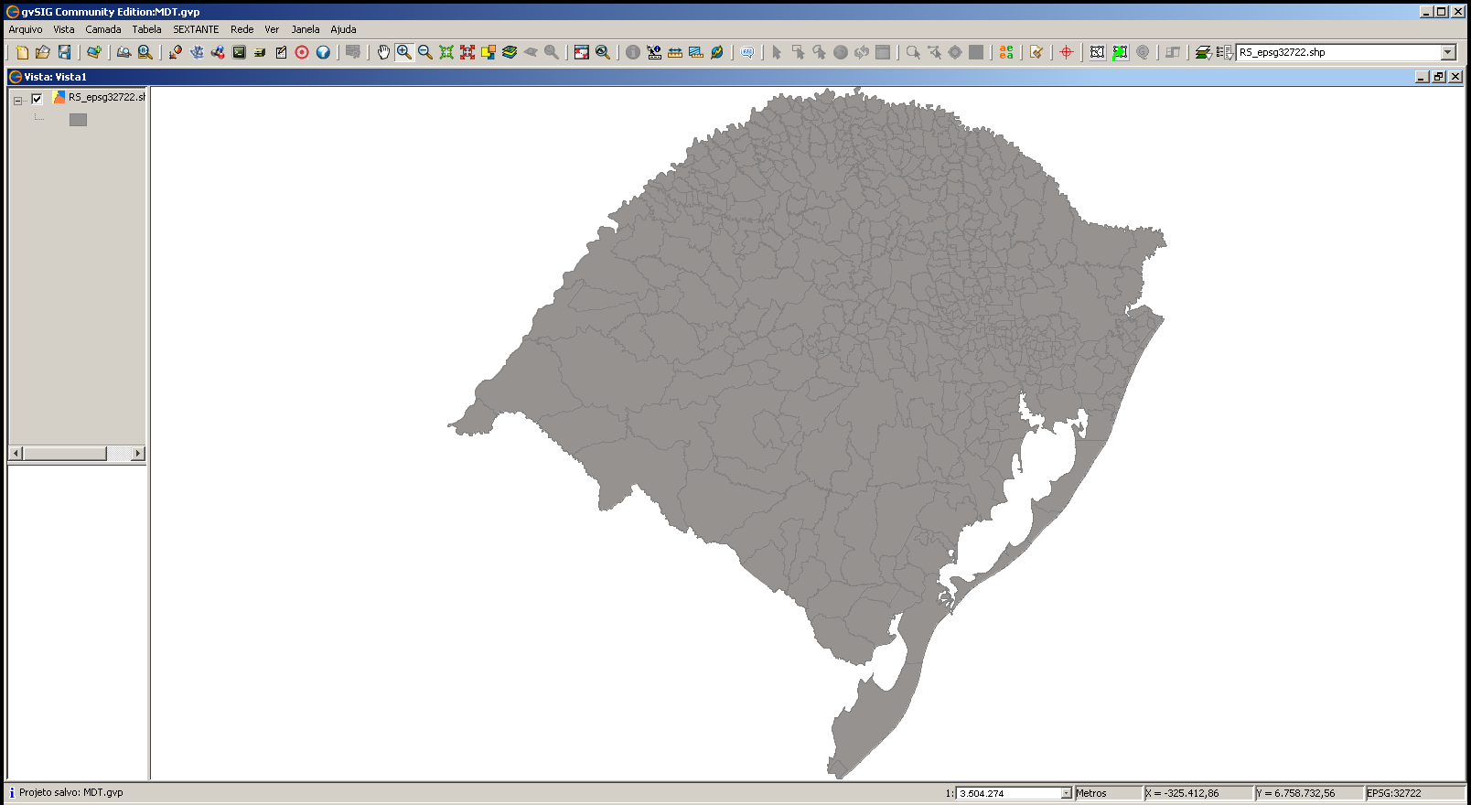Click the layer panel scrollbar right arrow
Viewport: 1471px width, 805px height.
[x=138, y=454]
